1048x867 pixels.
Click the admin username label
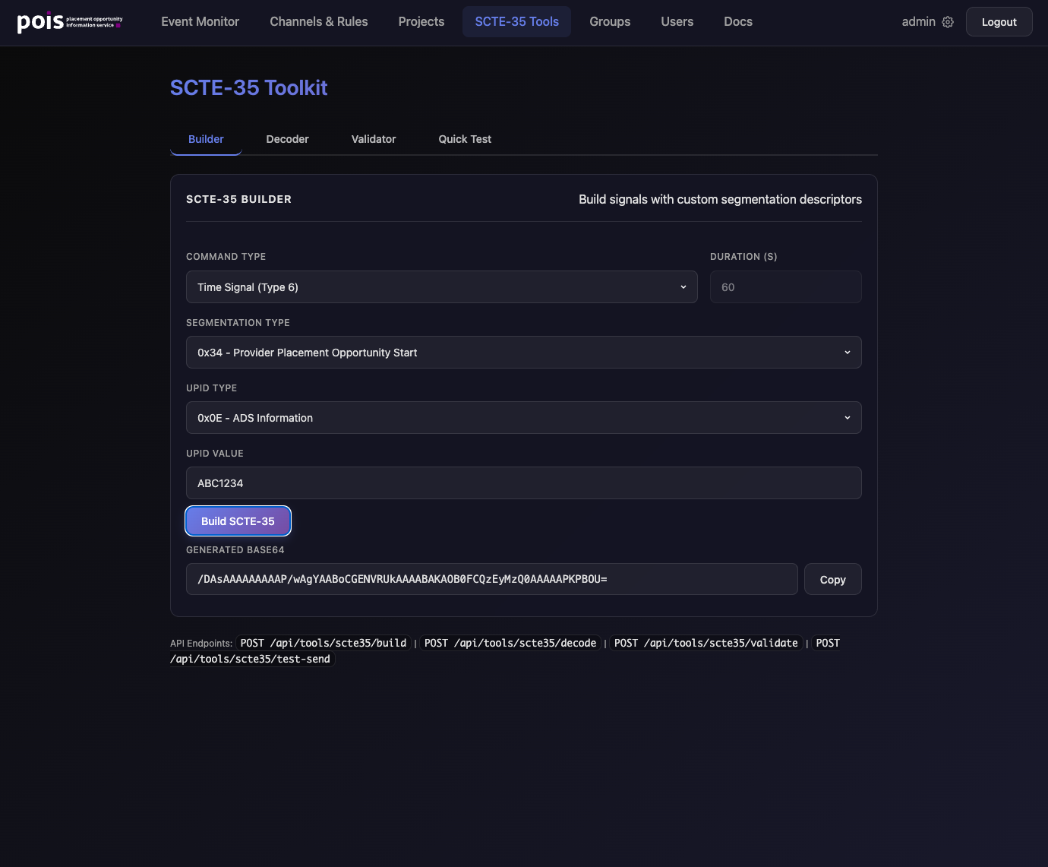[918, 22]
